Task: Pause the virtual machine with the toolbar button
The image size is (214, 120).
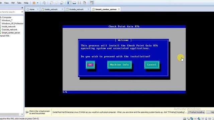Action: 34,3
